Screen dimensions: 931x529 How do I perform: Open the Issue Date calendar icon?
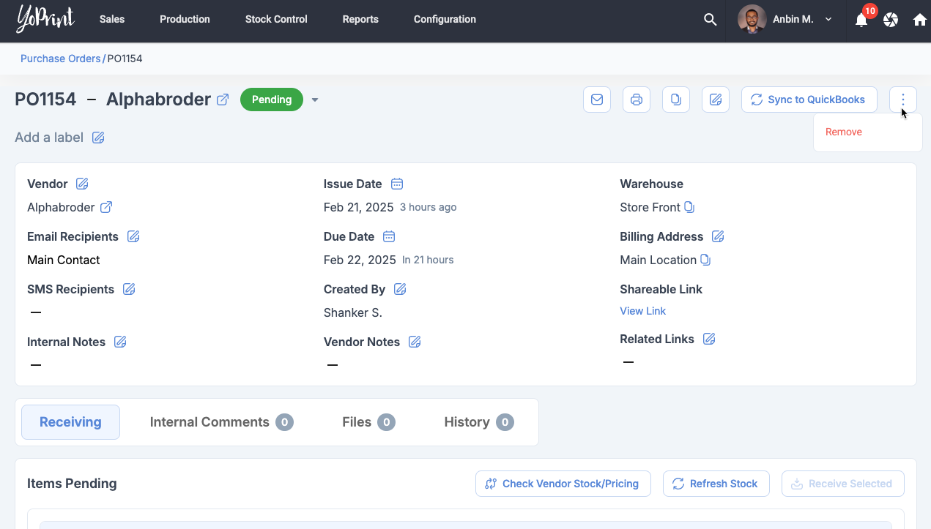[397, 184]
